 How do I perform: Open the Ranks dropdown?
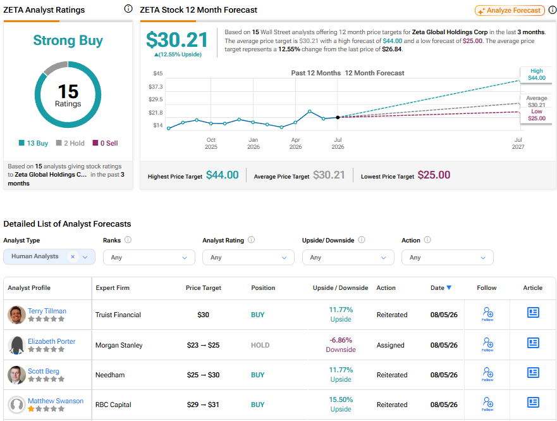(149, 258)
